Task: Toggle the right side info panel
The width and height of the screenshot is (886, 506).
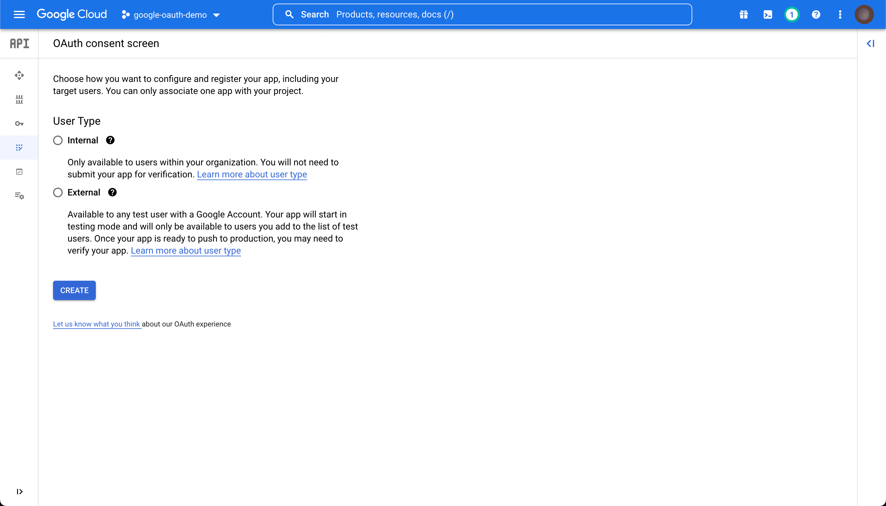Action: point(870,43)
